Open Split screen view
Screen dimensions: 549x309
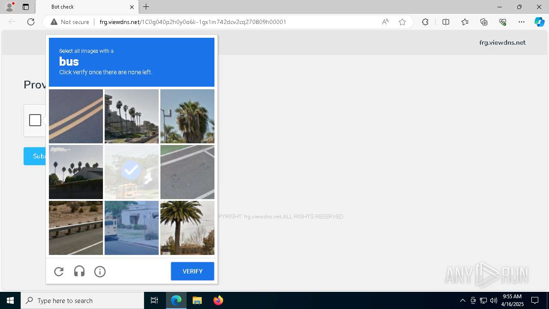tap(446, 22)
